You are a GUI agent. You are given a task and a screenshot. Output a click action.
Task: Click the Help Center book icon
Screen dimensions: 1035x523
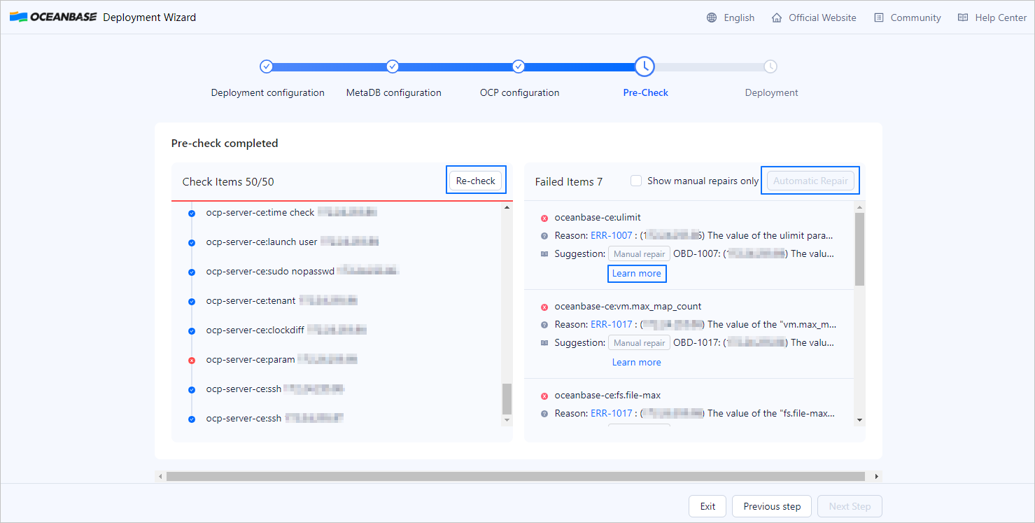[x=963, y=18]
